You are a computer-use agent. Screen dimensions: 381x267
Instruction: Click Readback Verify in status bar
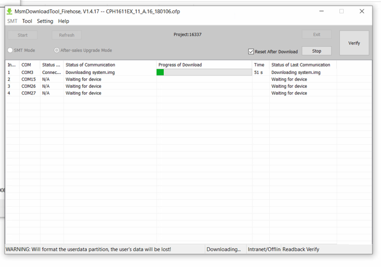pyautogui.click(x=301, y=249)
